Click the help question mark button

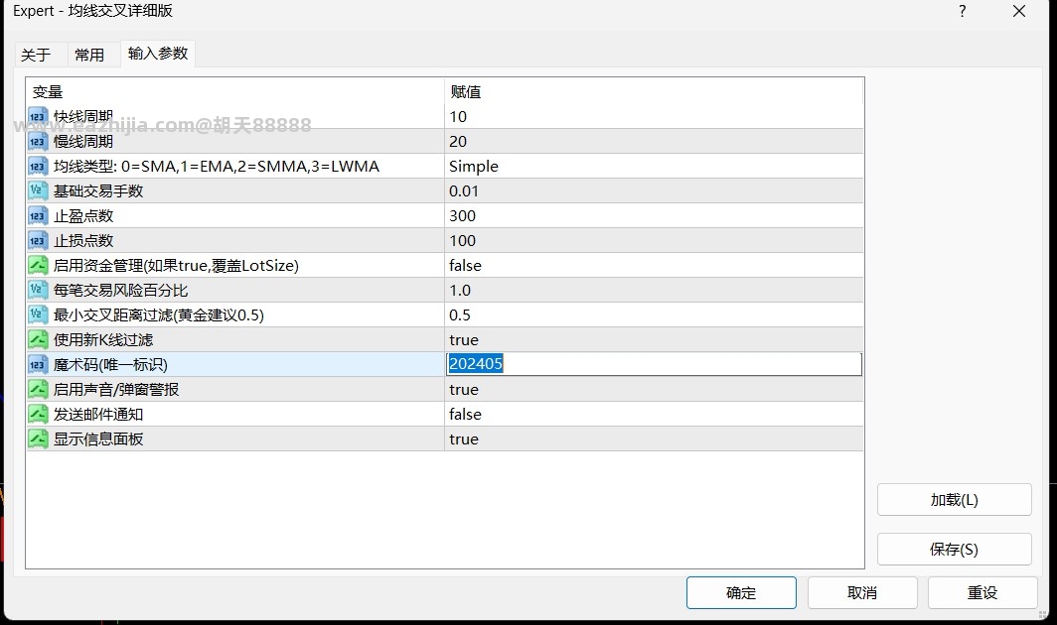[963, 12]
